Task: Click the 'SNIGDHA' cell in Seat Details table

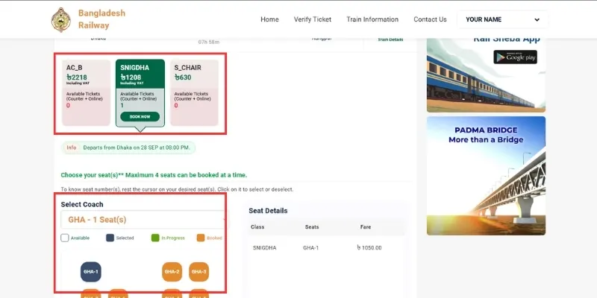Action: [x=265, y=248]
